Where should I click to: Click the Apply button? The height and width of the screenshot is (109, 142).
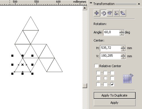(x=114, y=103)
